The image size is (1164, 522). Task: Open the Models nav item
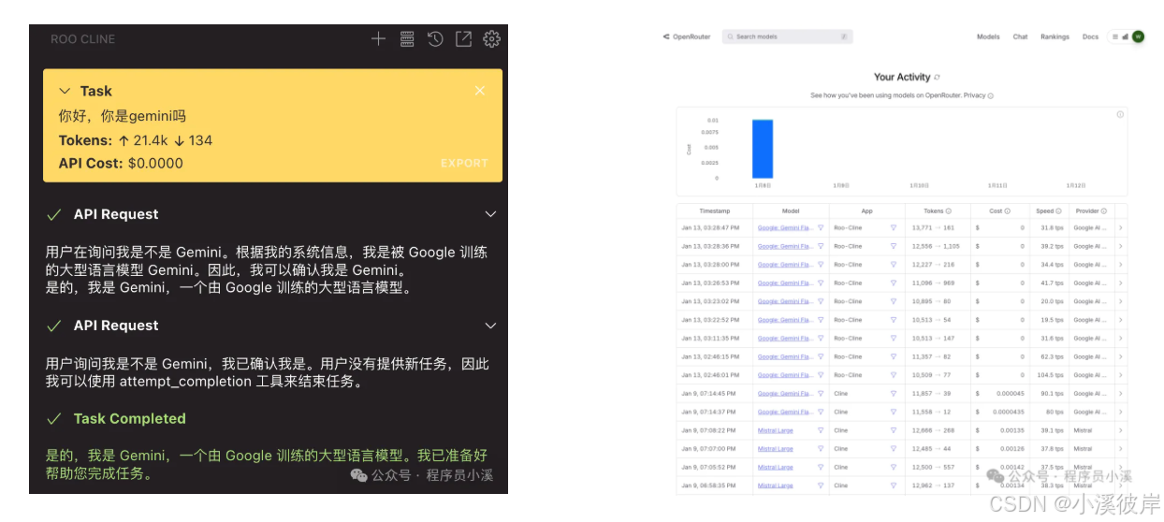click(988, 36)
